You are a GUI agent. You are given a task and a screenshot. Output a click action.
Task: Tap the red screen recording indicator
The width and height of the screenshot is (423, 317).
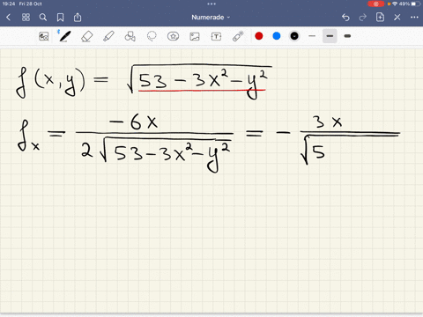click(x=376, y=4)
